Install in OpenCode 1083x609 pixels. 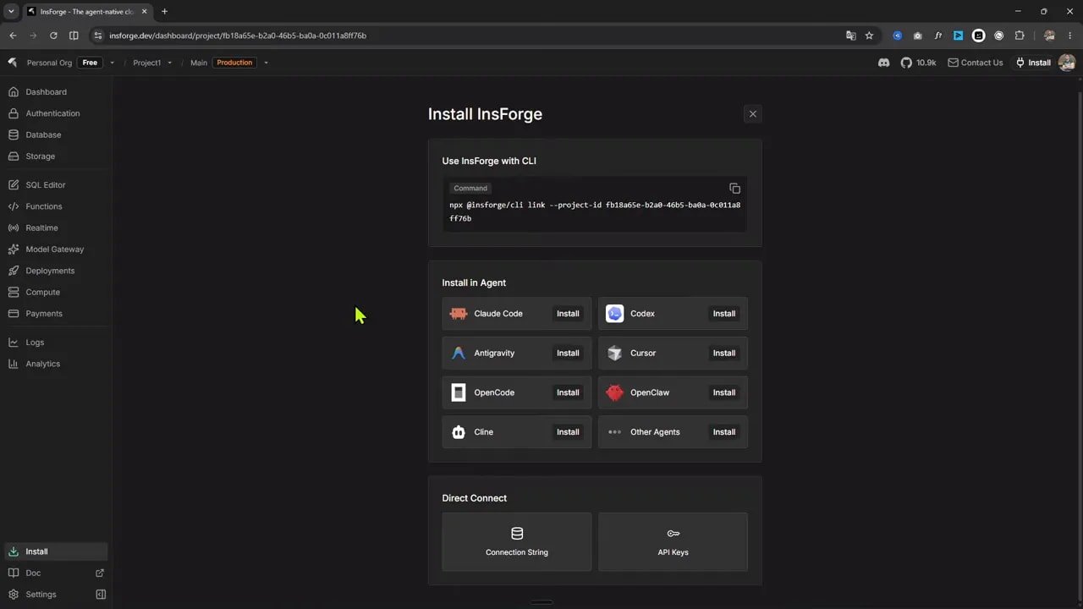568,392
